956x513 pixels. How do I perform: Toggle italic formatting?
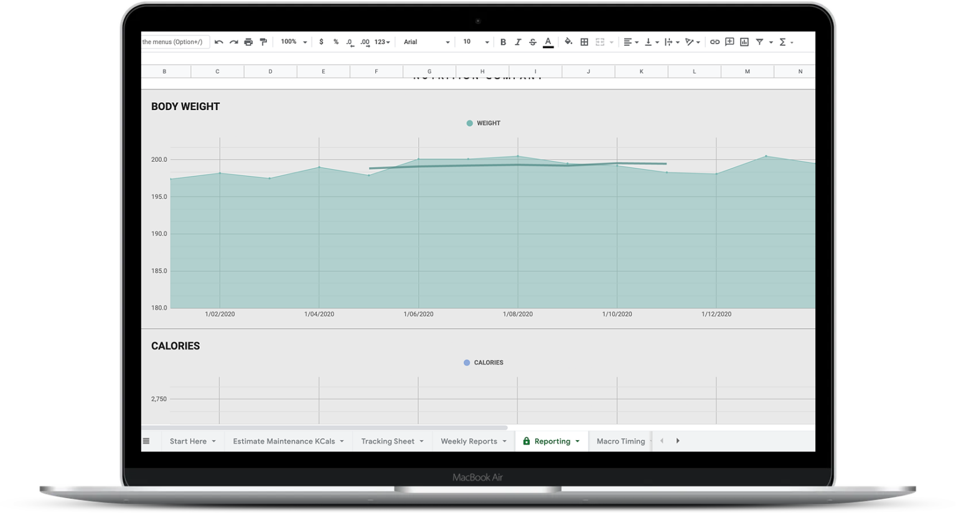[518, 41]
